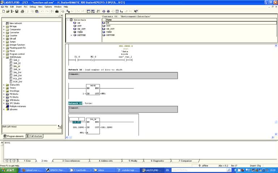Click the Start button on the taskbar

click(9, 170)
